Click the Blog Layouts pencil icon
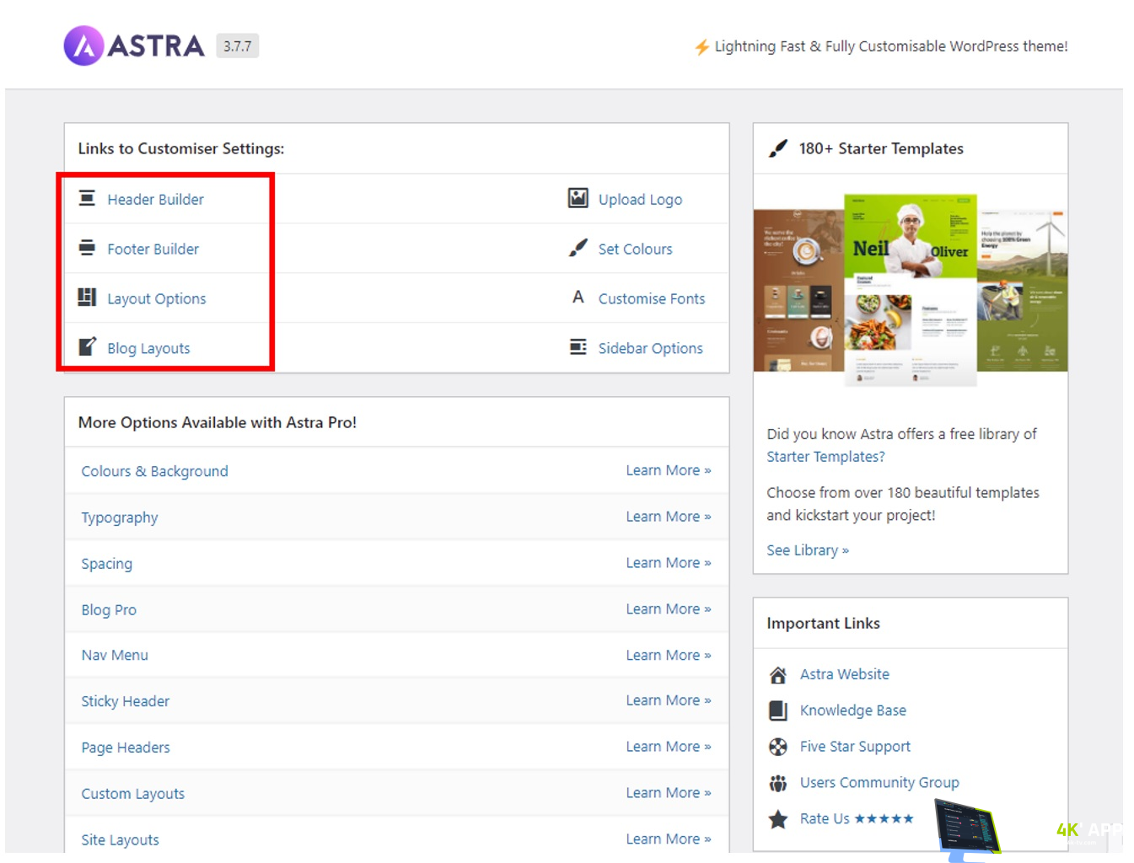This screenshot has height=863, width=1134. (x=87, y=347)
